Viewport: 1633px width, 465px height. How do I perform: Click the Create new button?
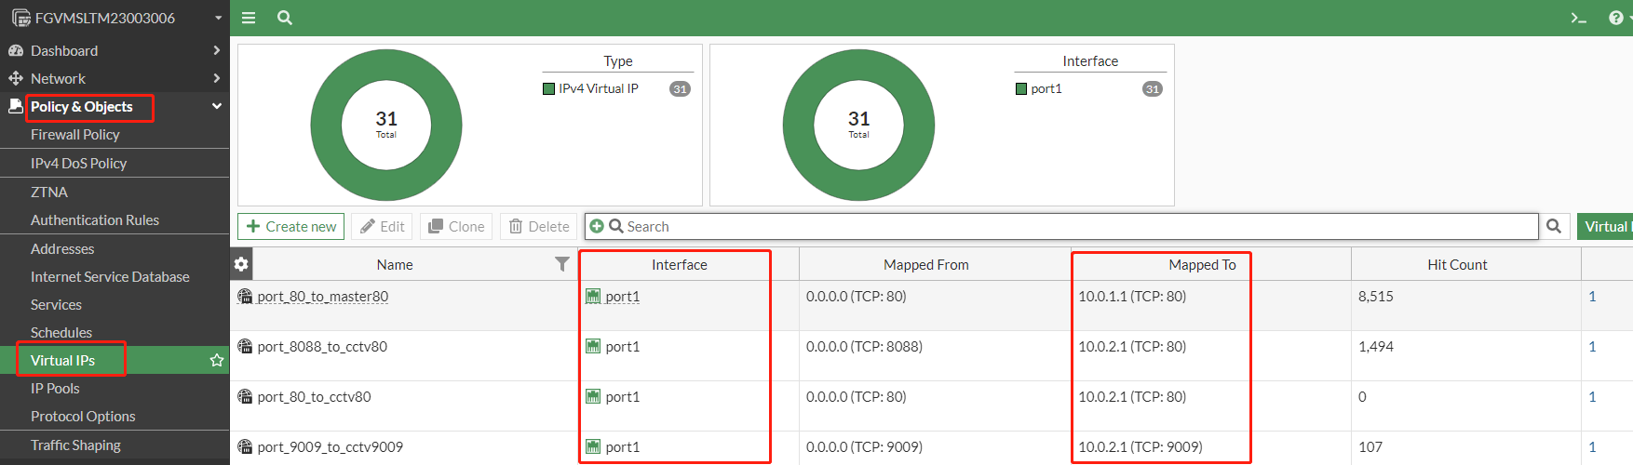(x=290, y=226)
